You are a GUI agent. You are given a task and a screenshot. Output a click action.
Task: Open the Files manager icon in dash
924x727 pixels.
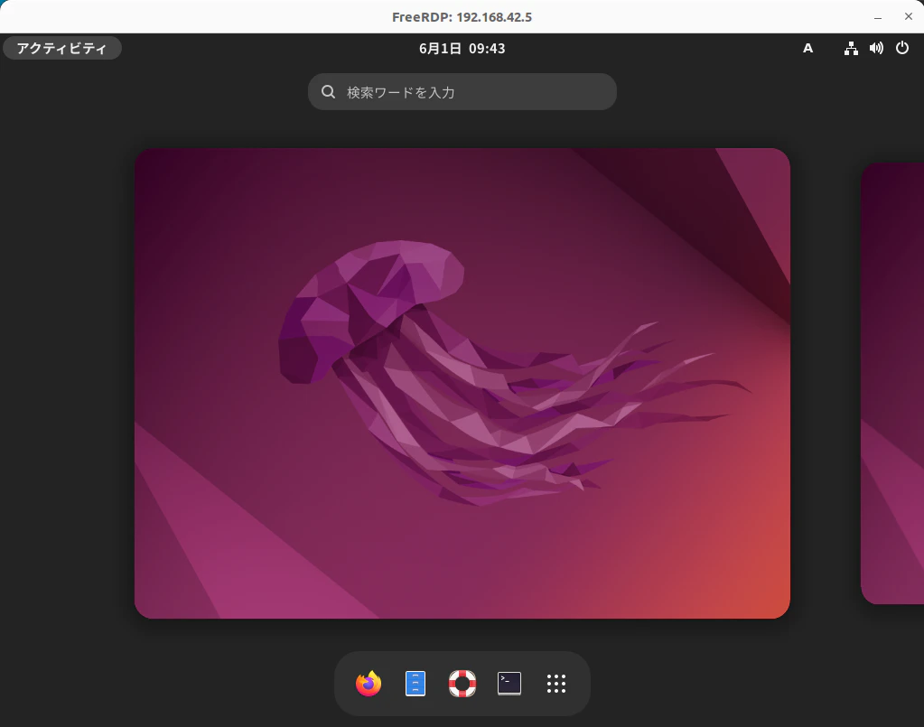click(415, 684)
